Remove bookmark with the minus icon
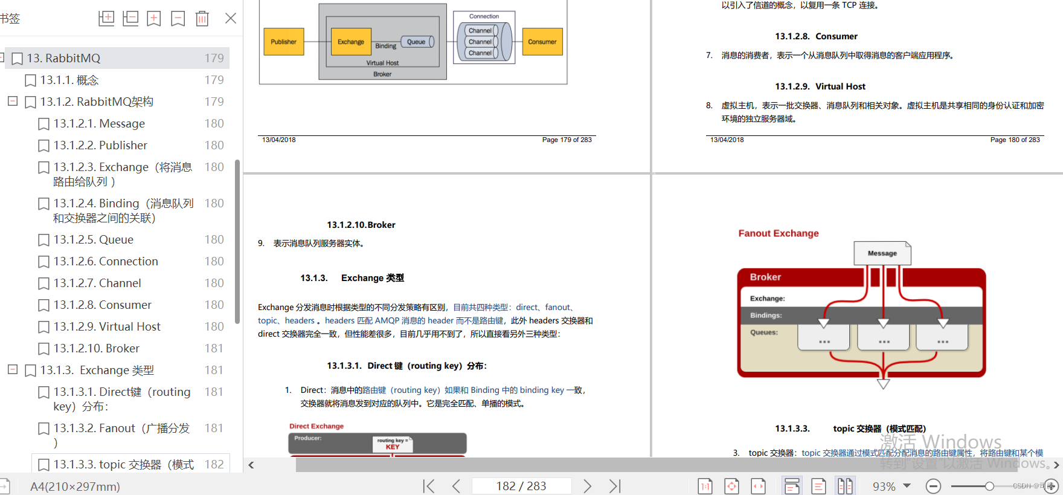The height and width of the screenshot is (495, 1063). (x=178, y=19)
